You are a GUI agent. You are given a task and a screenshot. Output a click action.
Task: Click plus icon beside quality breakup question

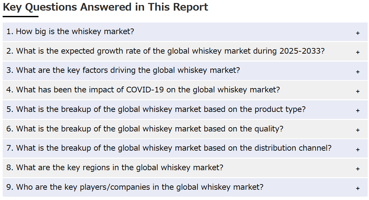pyautogui.click(x=358, y=130)
